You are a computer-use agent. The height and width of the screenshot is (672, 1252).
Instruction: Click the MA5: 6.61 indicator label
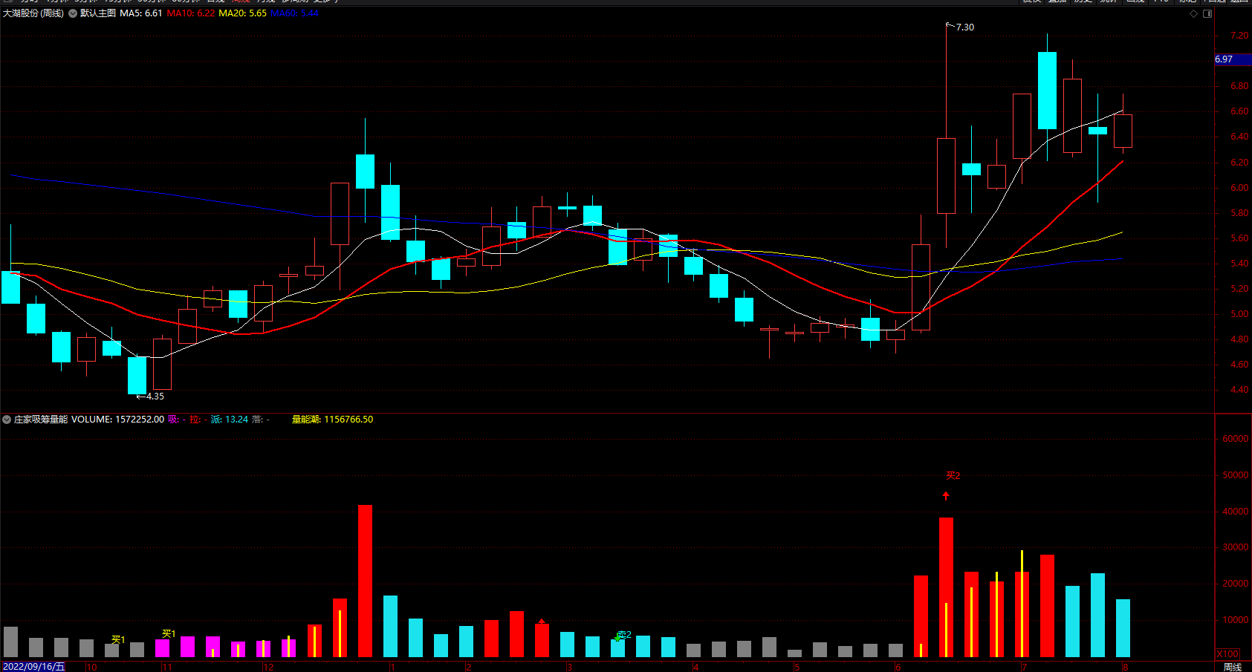click(x=141, y=13)
